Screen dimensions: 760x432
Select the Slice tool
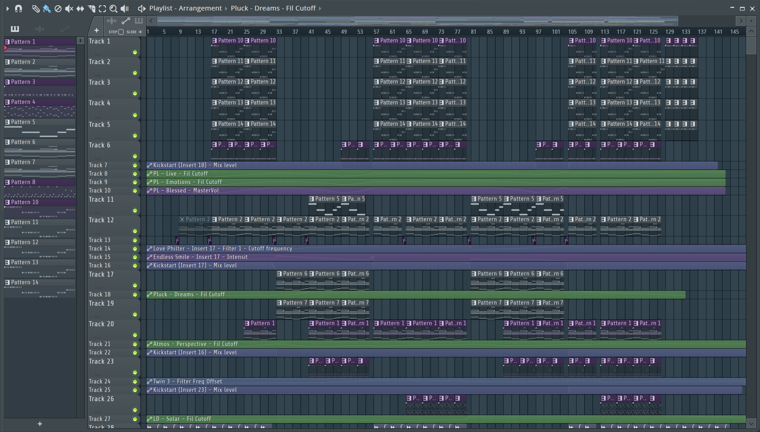tap(91, 9)
